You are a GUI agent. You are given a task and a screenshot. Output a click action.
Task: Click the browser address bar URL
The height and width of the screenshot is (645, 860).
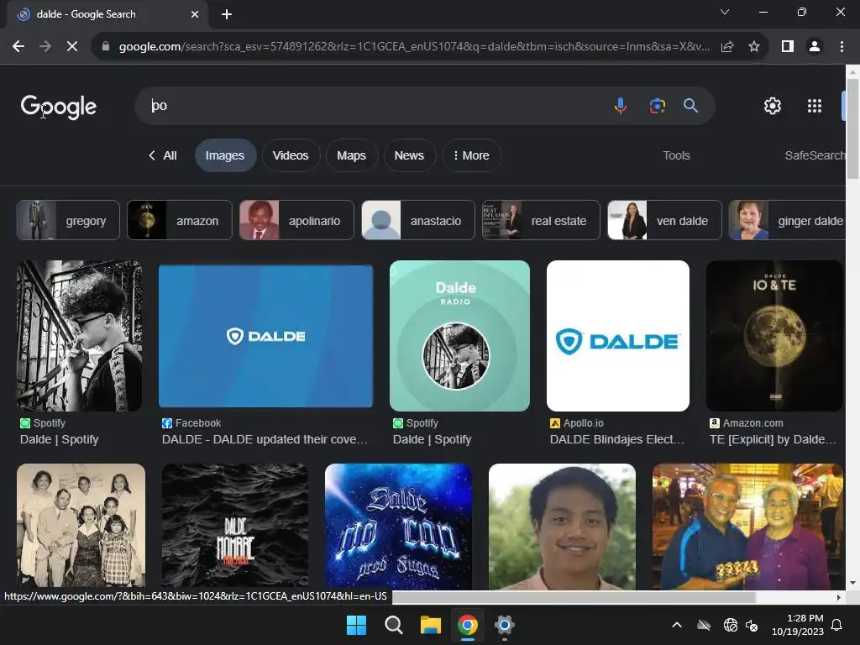(414, 47)
